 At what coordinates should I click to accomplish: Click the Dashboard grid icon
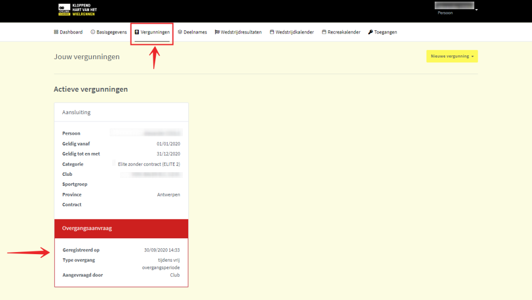coord(56,32)
